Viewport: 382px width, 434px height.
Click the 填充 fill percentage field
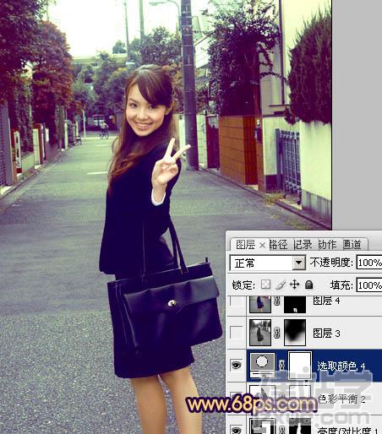click(369, 285)
